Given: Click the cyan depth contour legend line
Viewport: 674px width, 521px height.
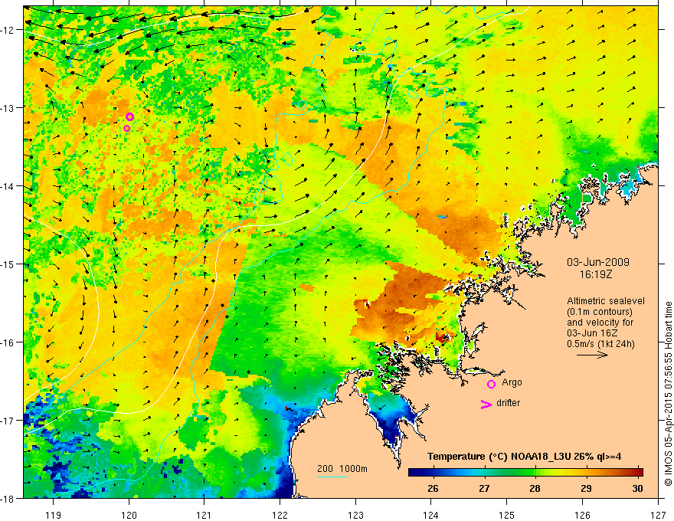Looking at the screenshot, I should click(x=332, y=477).
